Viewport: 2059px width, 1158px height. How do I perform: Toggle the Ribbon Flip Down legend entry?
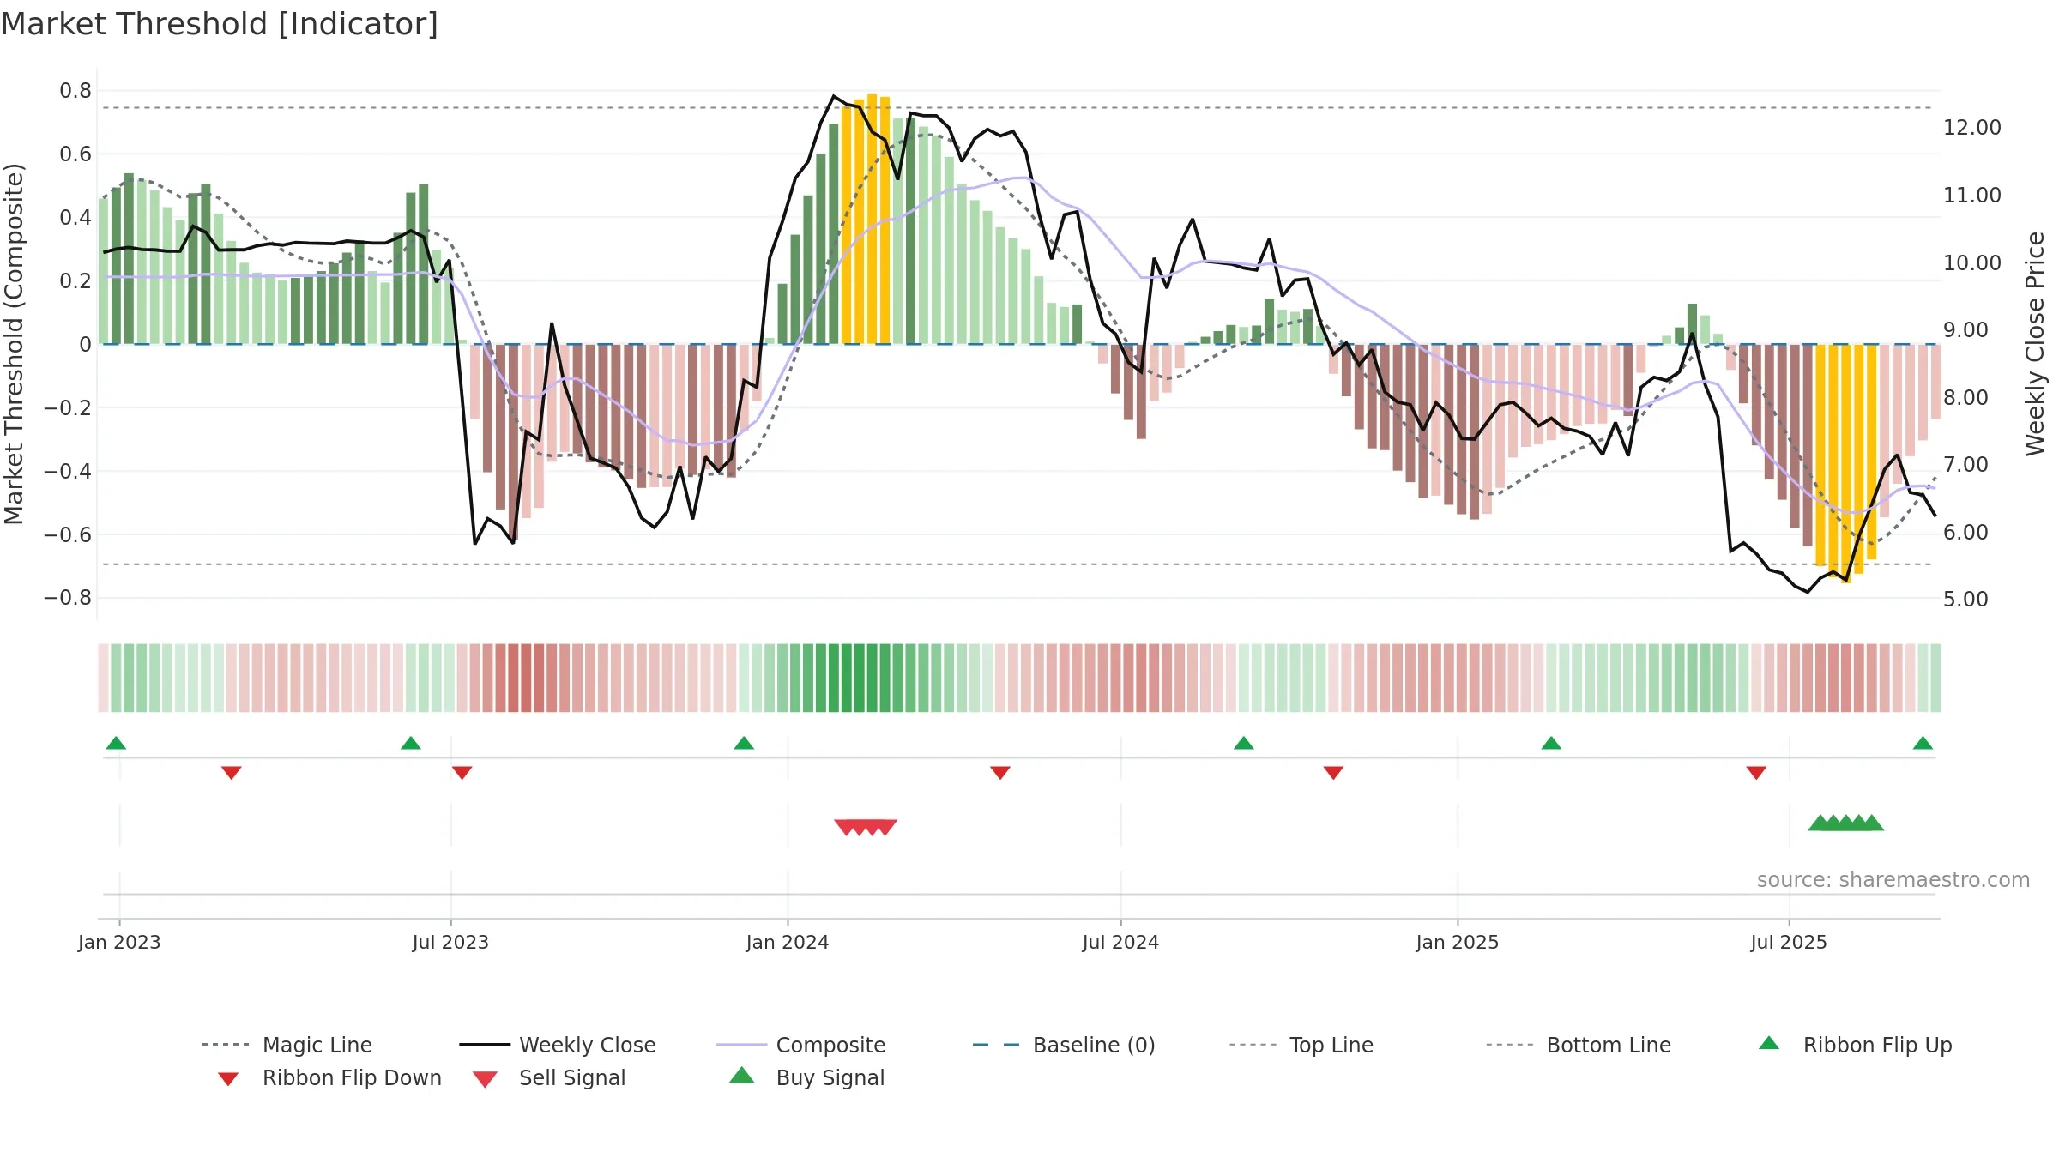point(329,1077)
